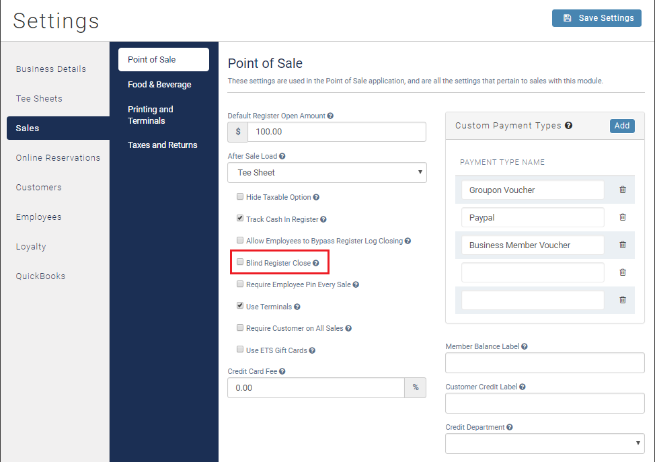View help for Blind Register Close
655x462 pixels.
coord(317,262)
